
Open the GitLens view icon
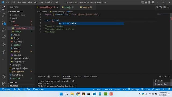coord(3,44)
